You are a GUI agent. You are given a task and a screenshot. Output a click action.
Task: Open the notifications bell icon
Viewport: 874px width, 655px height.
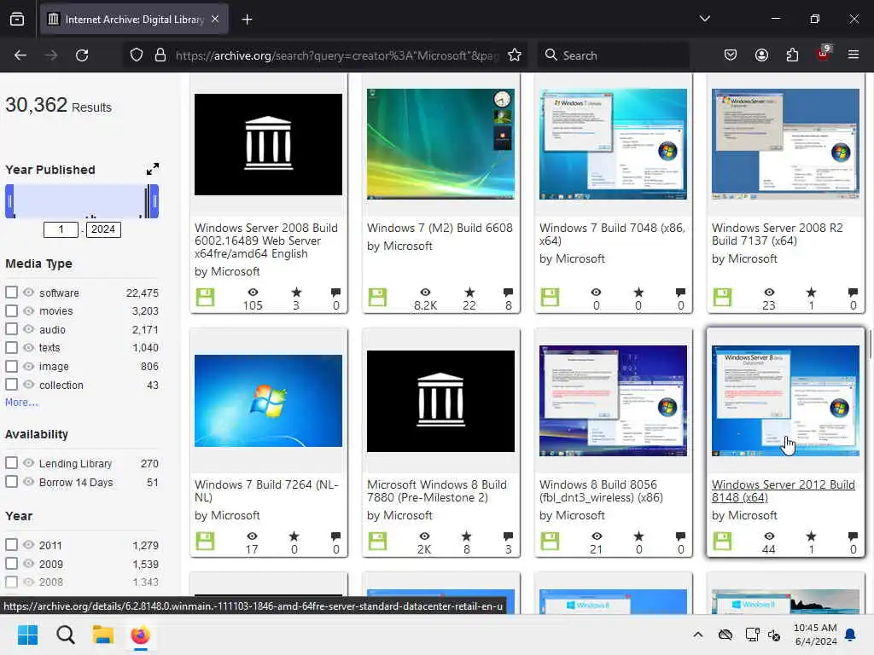(x=851, y=635)
